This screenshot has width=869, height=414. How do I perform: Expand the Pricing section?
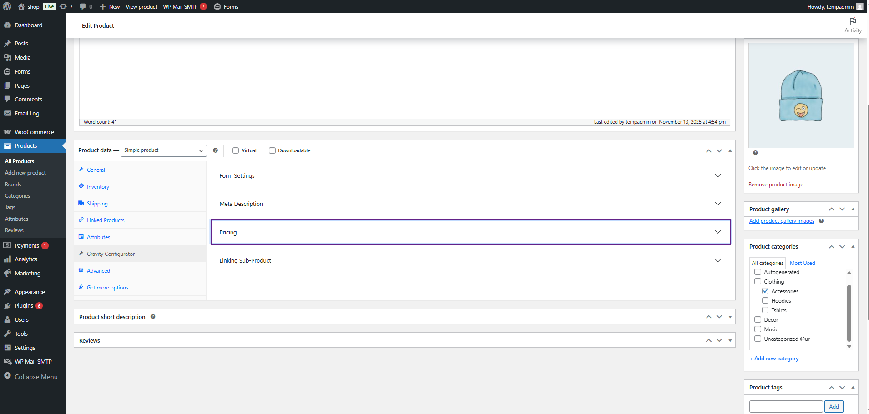(x=470, y=232)
